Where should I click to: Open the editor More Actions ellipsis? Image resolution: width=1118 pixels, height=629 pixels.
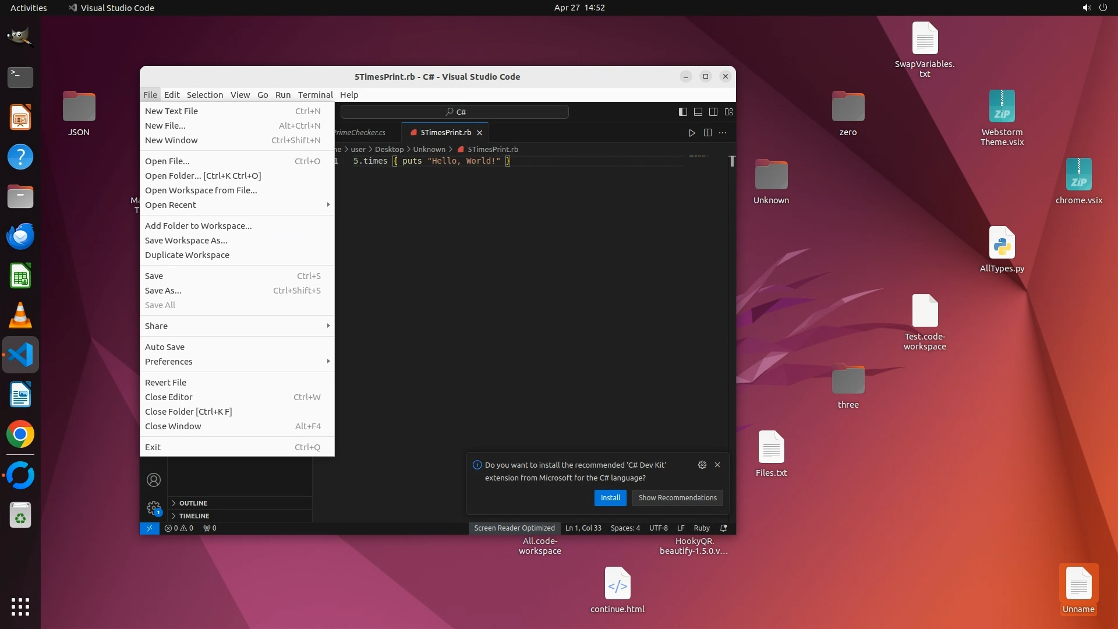pos(723,133)
